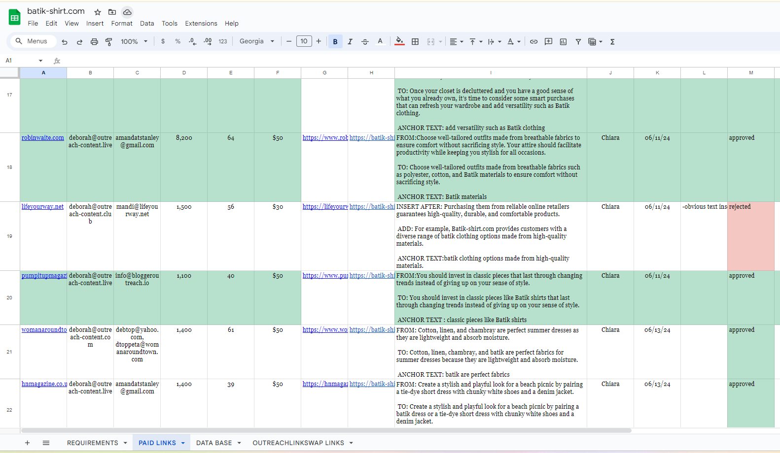The height and width of the screenshot is (453, 780).
Task: Click the horizontal scrollbar
Action: (326, 430)
